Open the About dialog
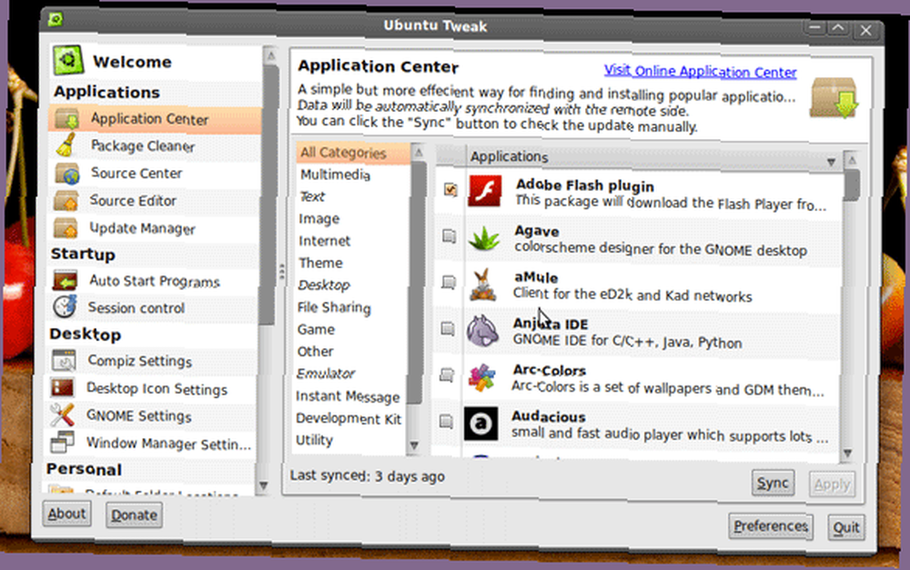The height and width of the screenshot is (570, 910). (x=66, y=514)
